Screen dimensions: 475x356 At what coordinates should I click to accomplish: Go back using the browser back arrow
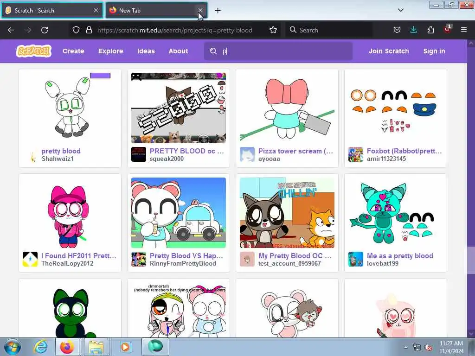click(x=11, y=30)
